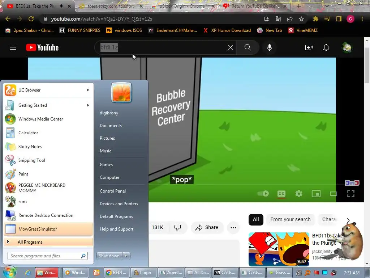Open the YouTube create video button
The height and width of the screenshot is (278, 370).
[309, 47]
